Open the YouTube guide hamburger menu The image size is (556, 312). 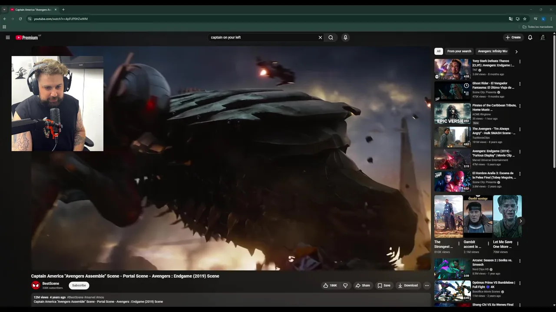[7, 37]
